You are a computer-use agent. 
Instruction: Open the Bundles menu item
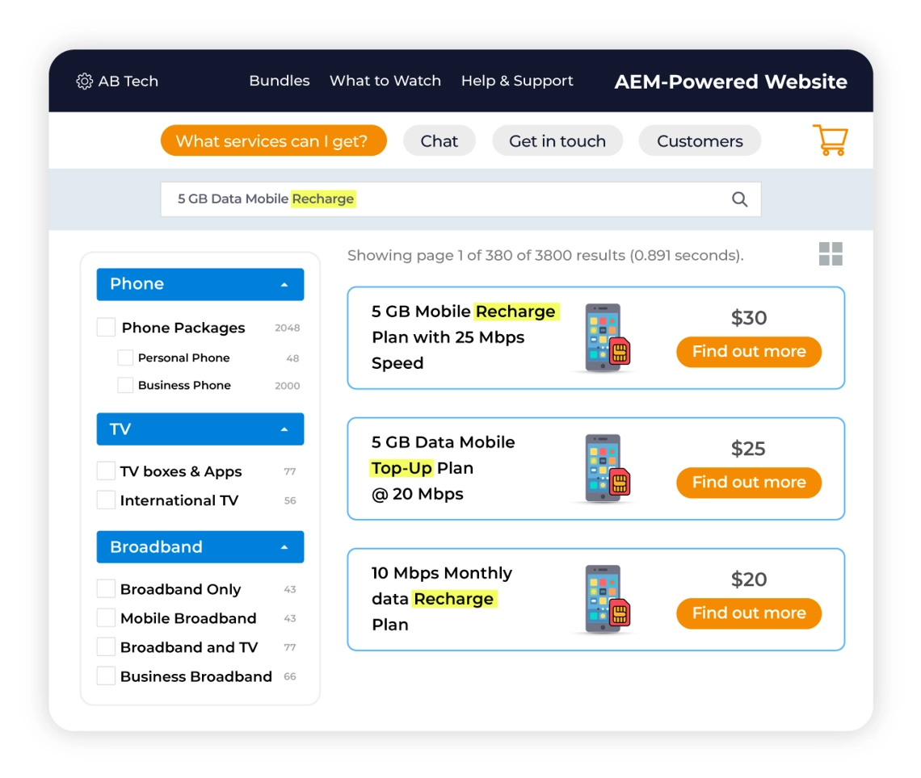click(279, 81)
